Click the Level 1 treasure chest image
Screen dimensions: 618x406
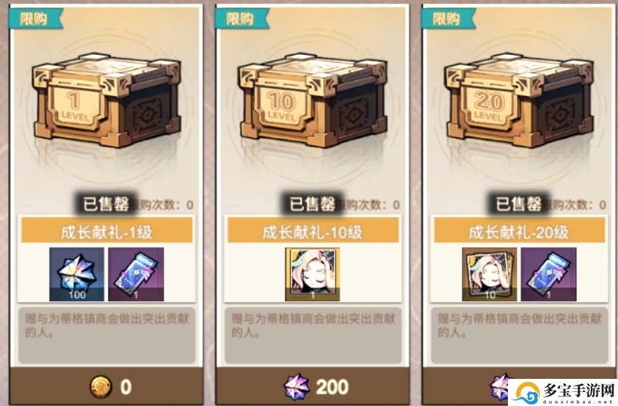[x=106, y=100]
